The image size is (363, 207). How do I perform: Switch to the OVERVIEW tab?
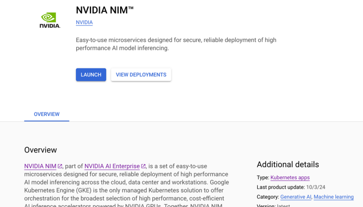coord(46,114)
